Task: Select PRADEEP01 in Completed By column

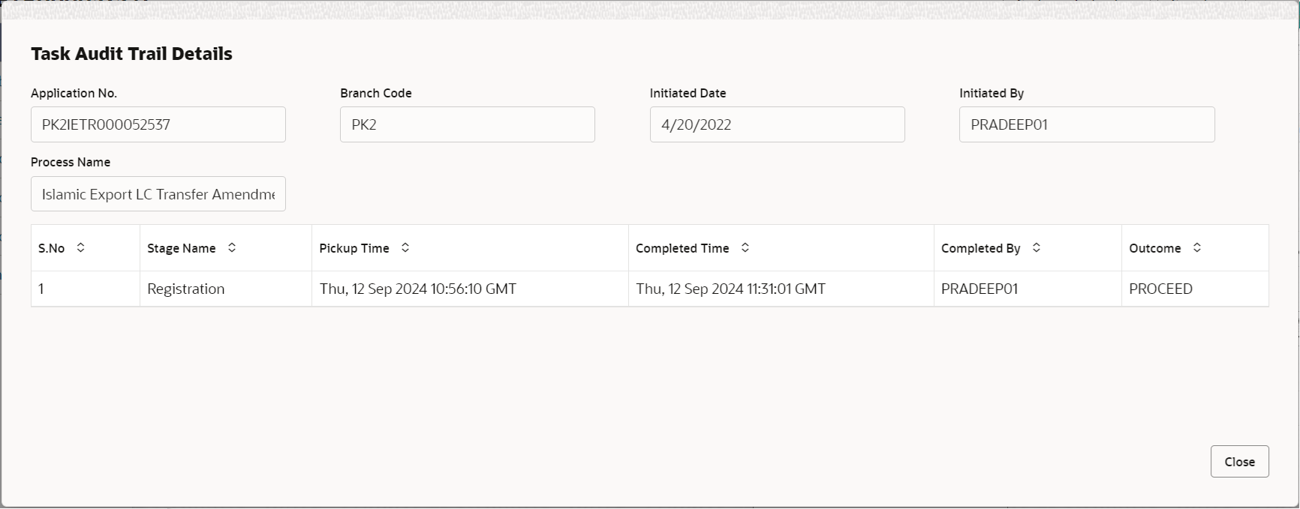Action: [1028, 289]
